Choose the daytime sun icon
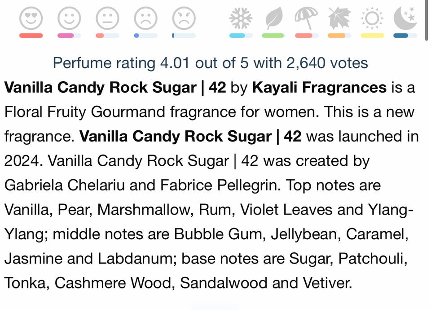The image size is (431, 310). pyautogui.click(x=372, y=18)
